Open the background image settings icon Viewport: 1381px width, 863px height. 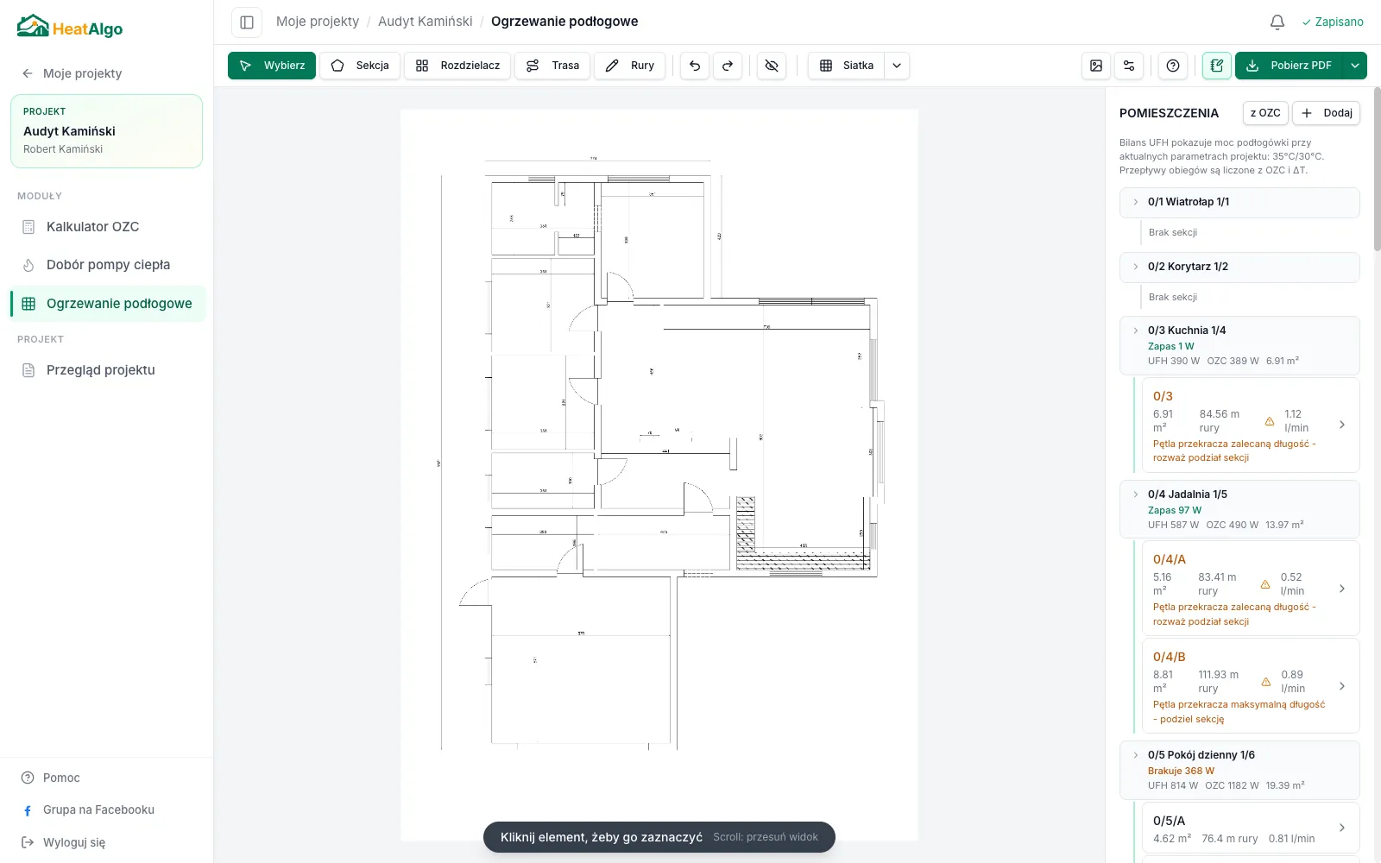[1096, 66]
